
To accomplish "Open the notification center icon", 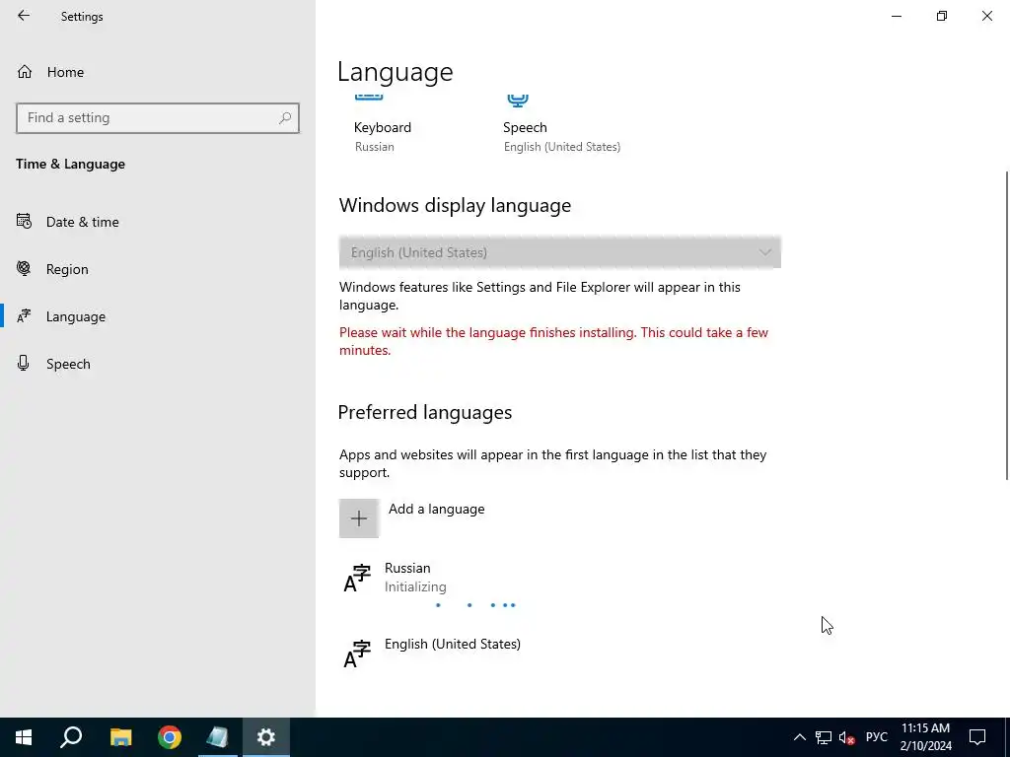I will [x=977, y=737].
